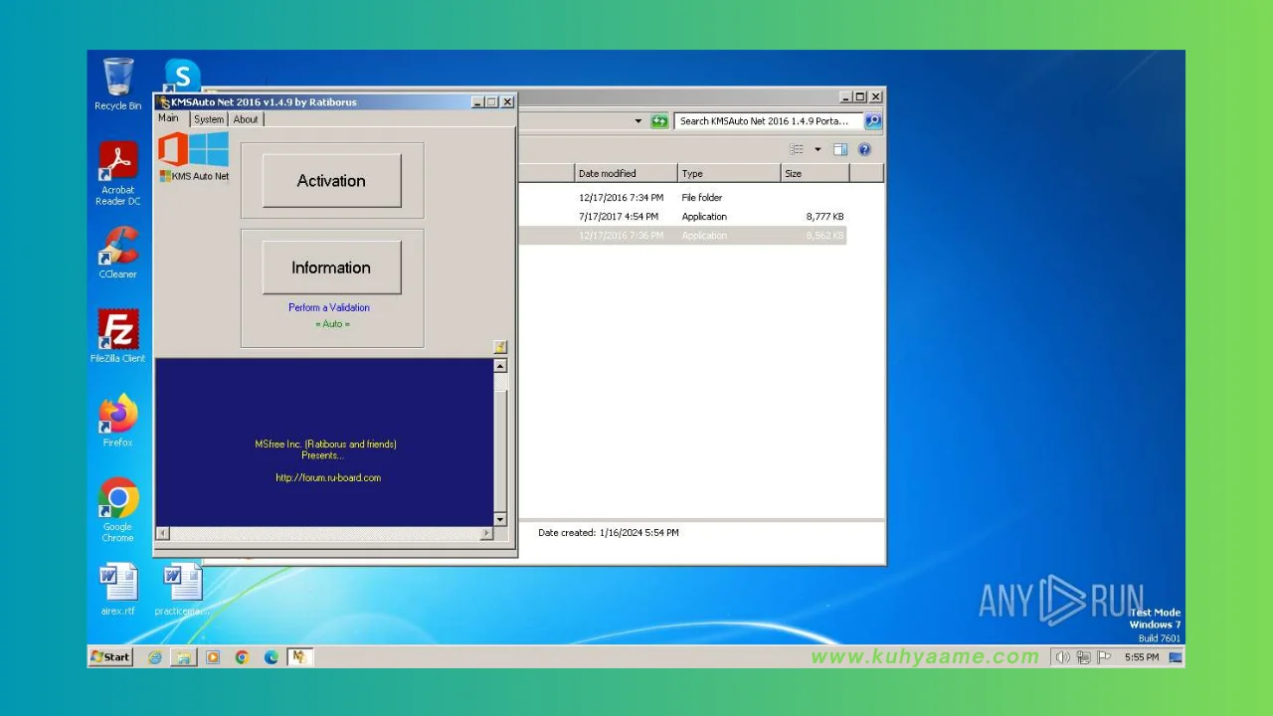Click the small yellow icon above console
The width and height of the screenshot is (1273, 716).
500,347
